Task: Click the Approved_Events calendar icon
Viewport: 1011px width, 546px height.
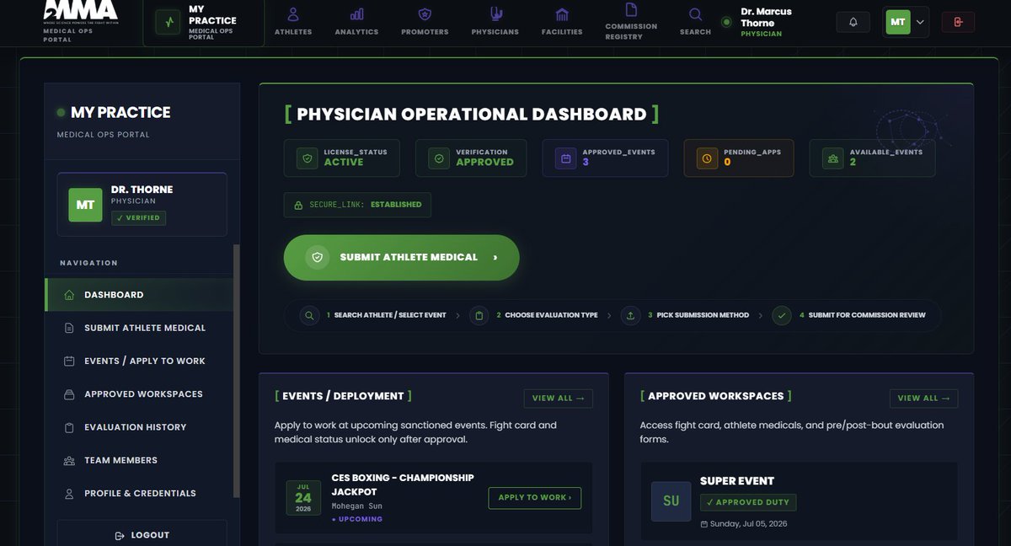Action: pos(566,158)
